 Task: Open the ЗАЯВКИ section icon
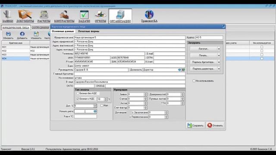[7, 15]
